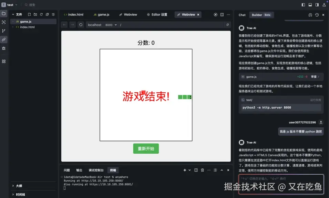The height and width of the screenshot is (198, 329).
Task: Open the debug bug sidebar icon
Action: point(3,48)
